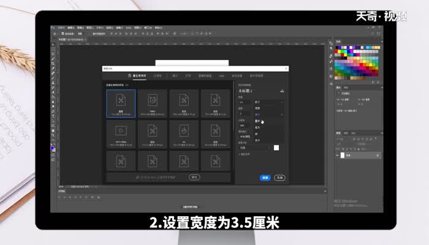Open the 滤镜 menu
The height and width of the screenshot is (245, 429).
click(120, 28)
